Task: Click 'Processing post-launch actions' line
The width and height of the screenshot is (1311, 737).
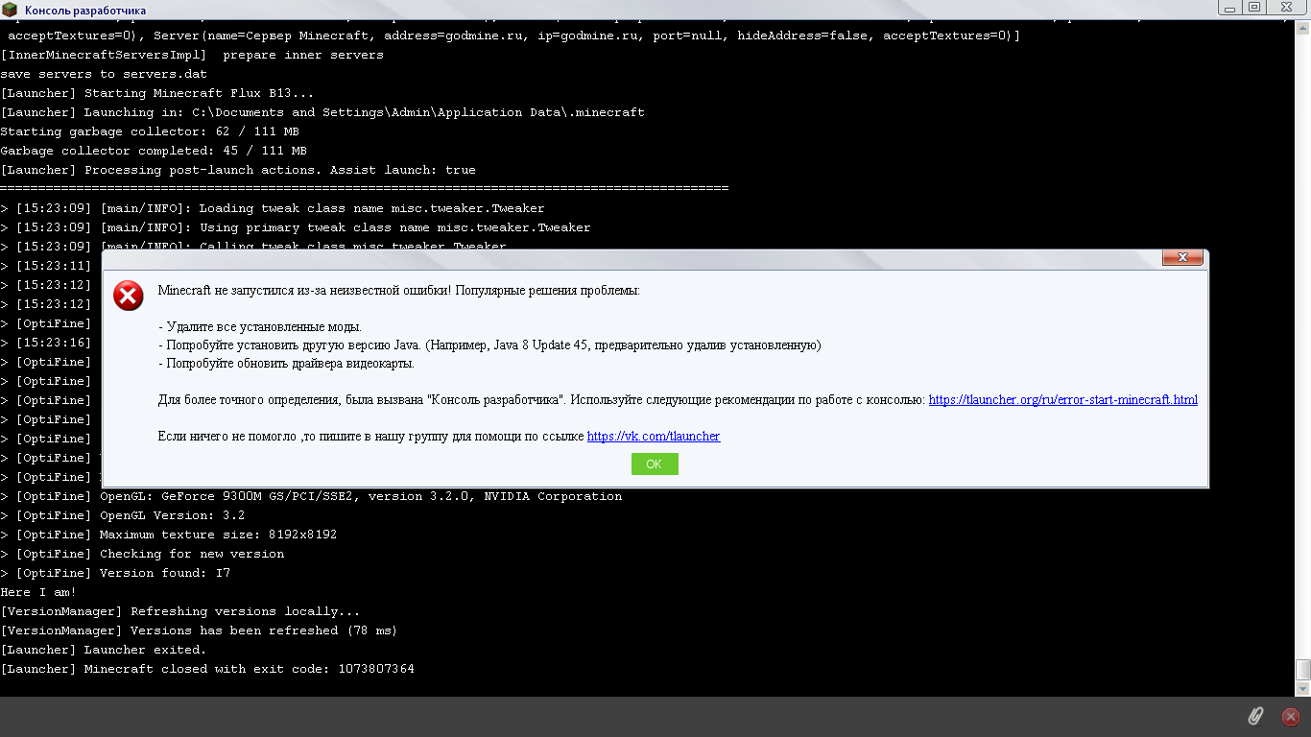Action: click(x=238, y=170)
